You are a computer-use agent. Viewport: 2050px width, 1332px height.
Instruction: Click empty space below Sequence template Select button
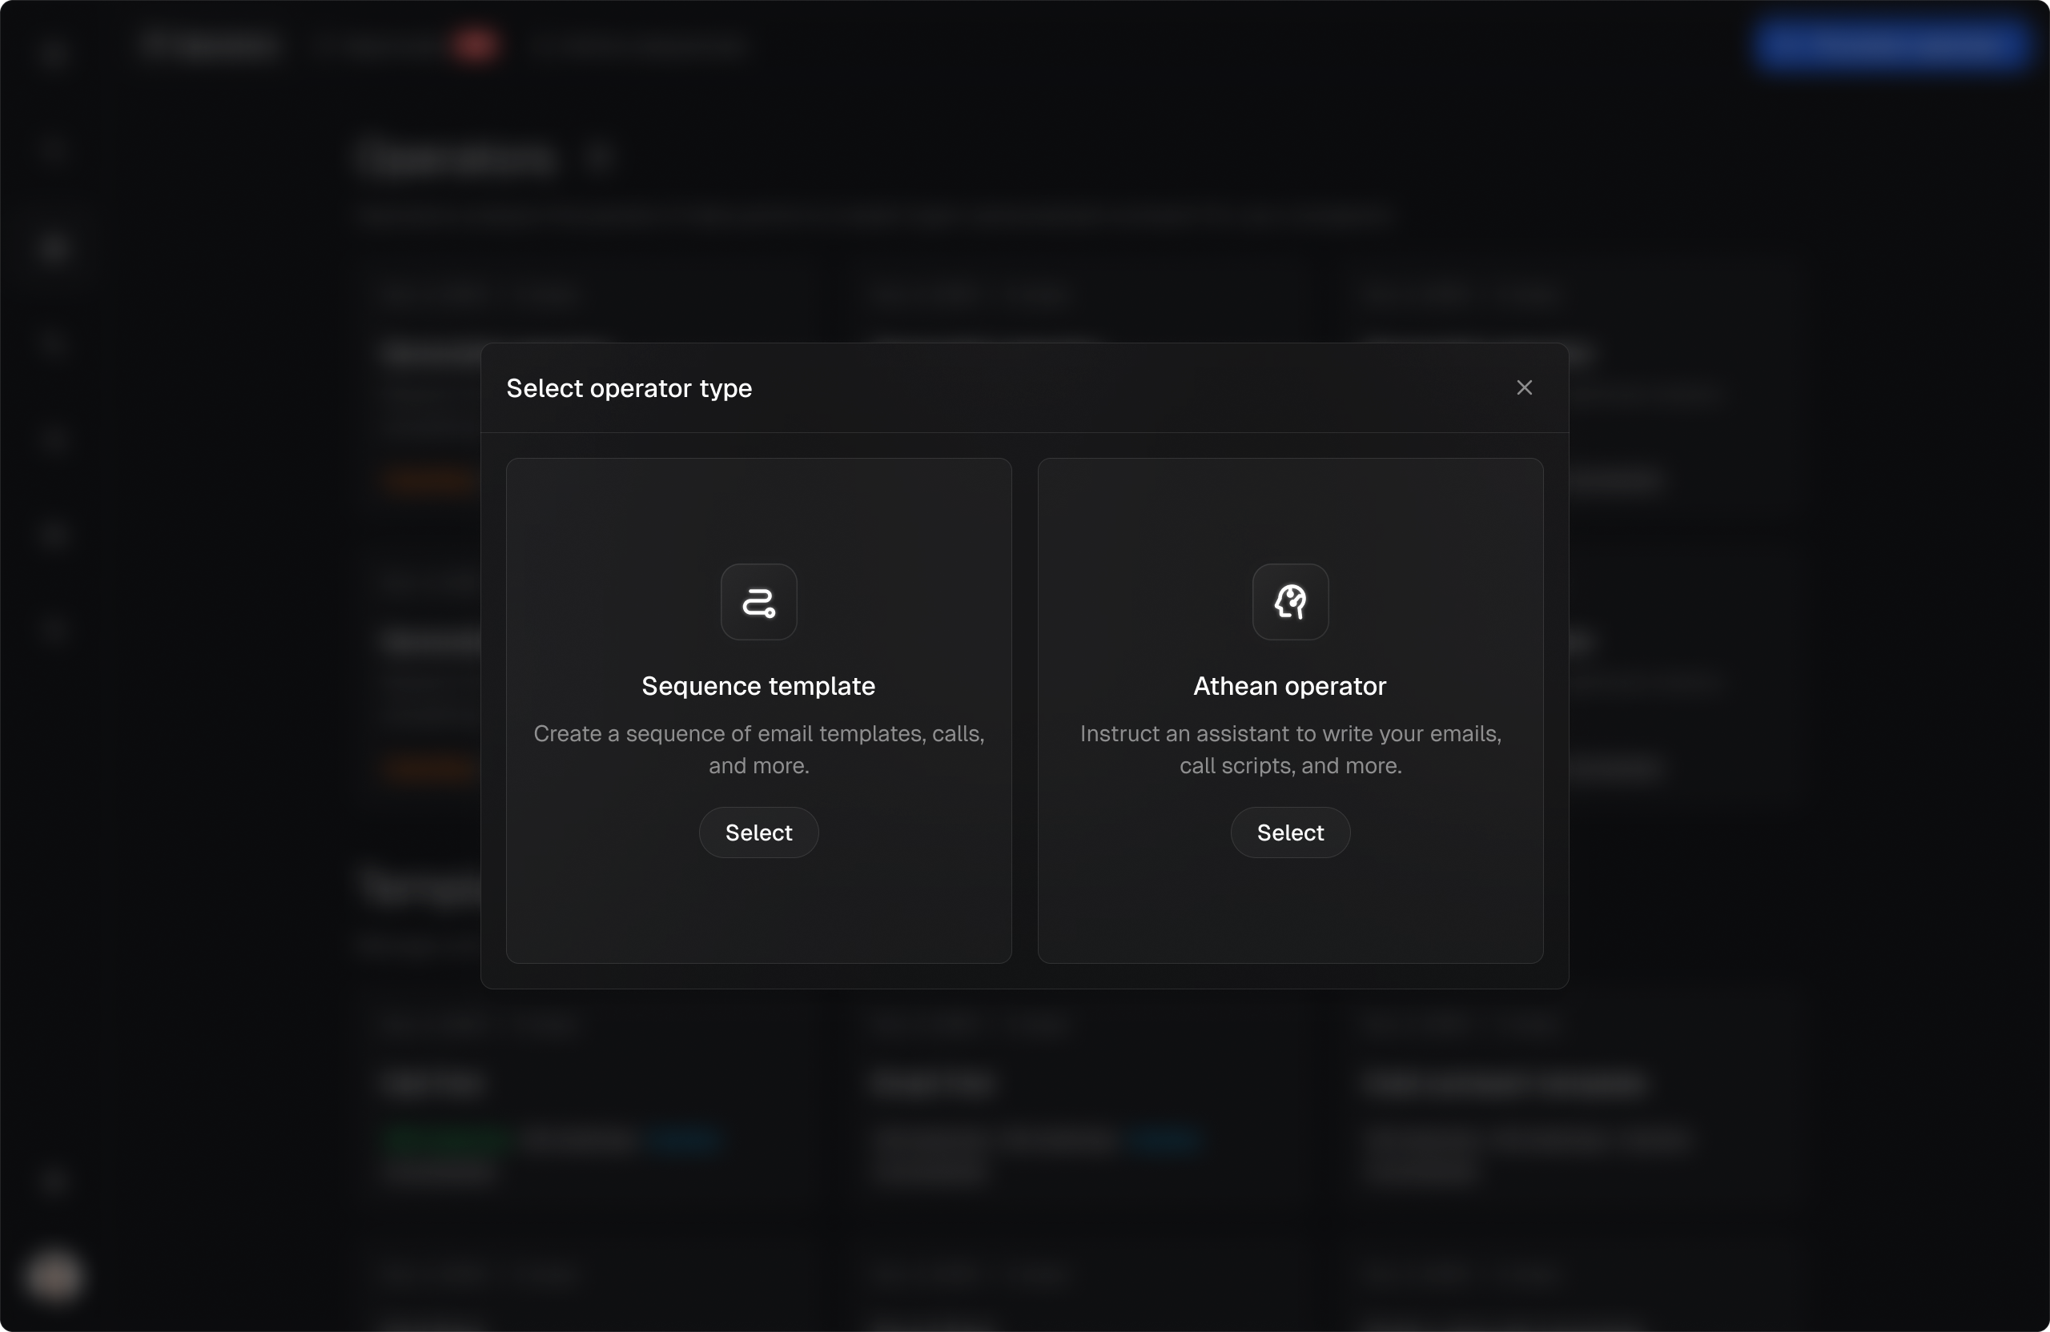coord(758,913)
